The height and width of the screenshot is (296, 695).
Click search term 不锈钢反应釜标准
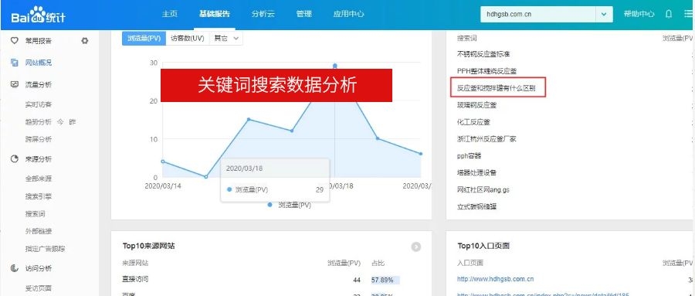(x=483, y=53)
